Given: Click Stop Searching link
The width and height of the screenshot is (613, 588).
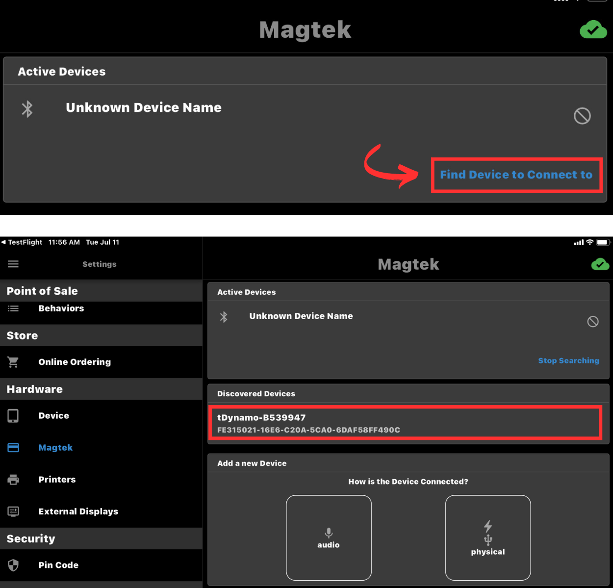Looking at the screenshot, I should point(568,360).
